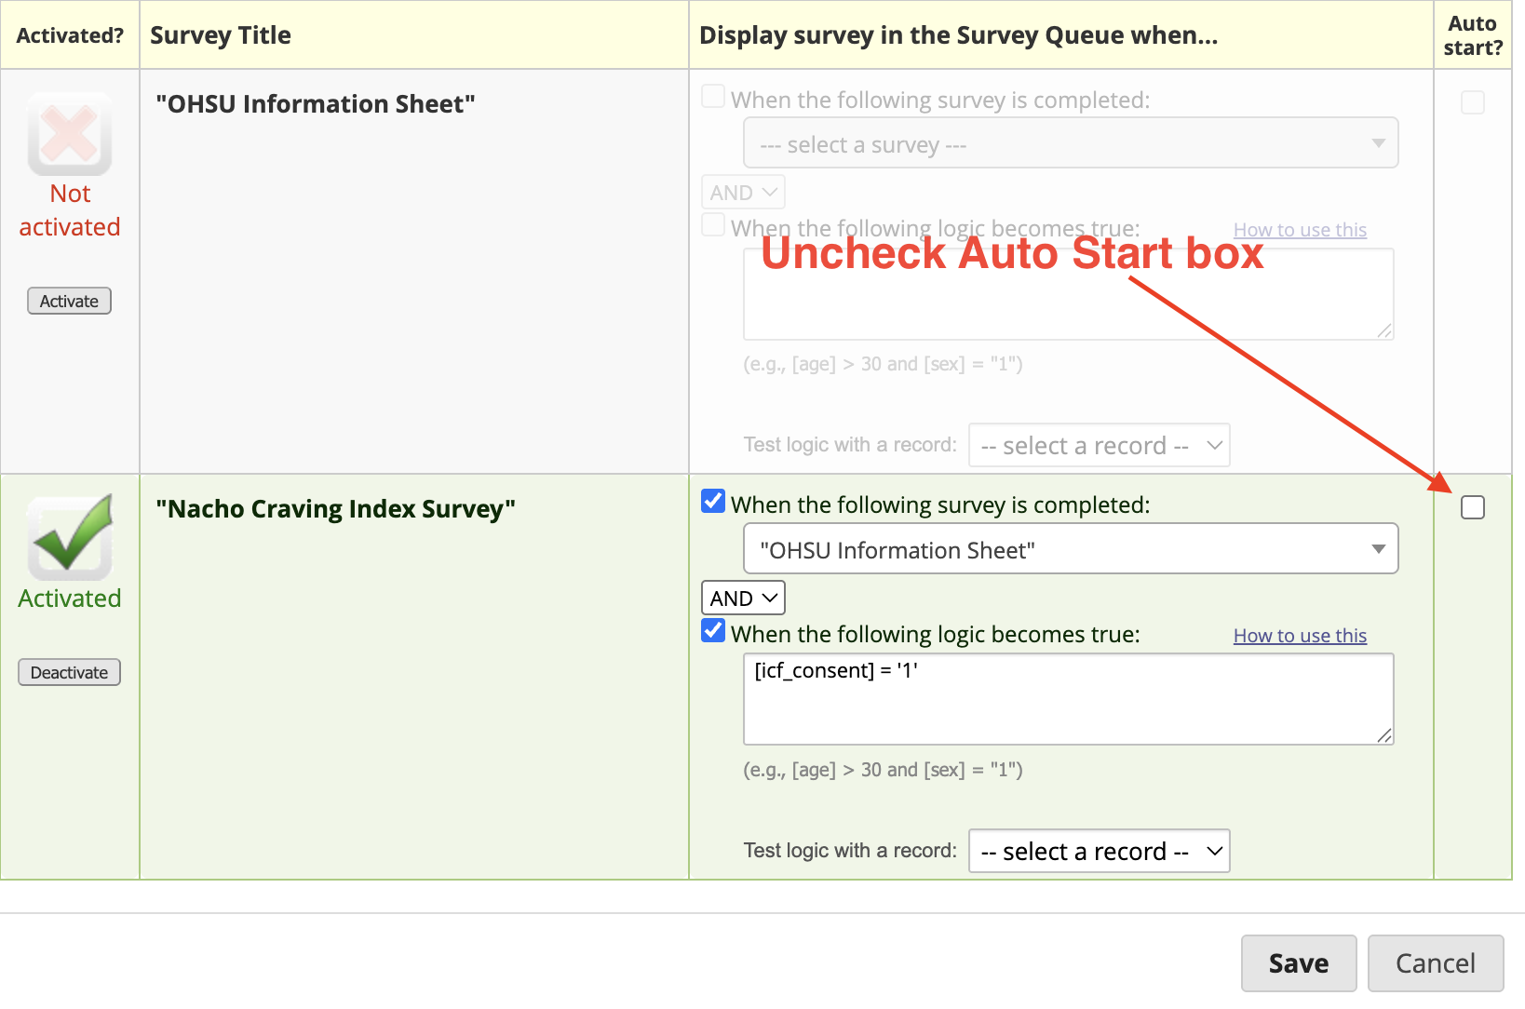Uncheck survey completed condition for Nacho Craving survey
The image size is (1525, 1009).
tap(713, 502)
